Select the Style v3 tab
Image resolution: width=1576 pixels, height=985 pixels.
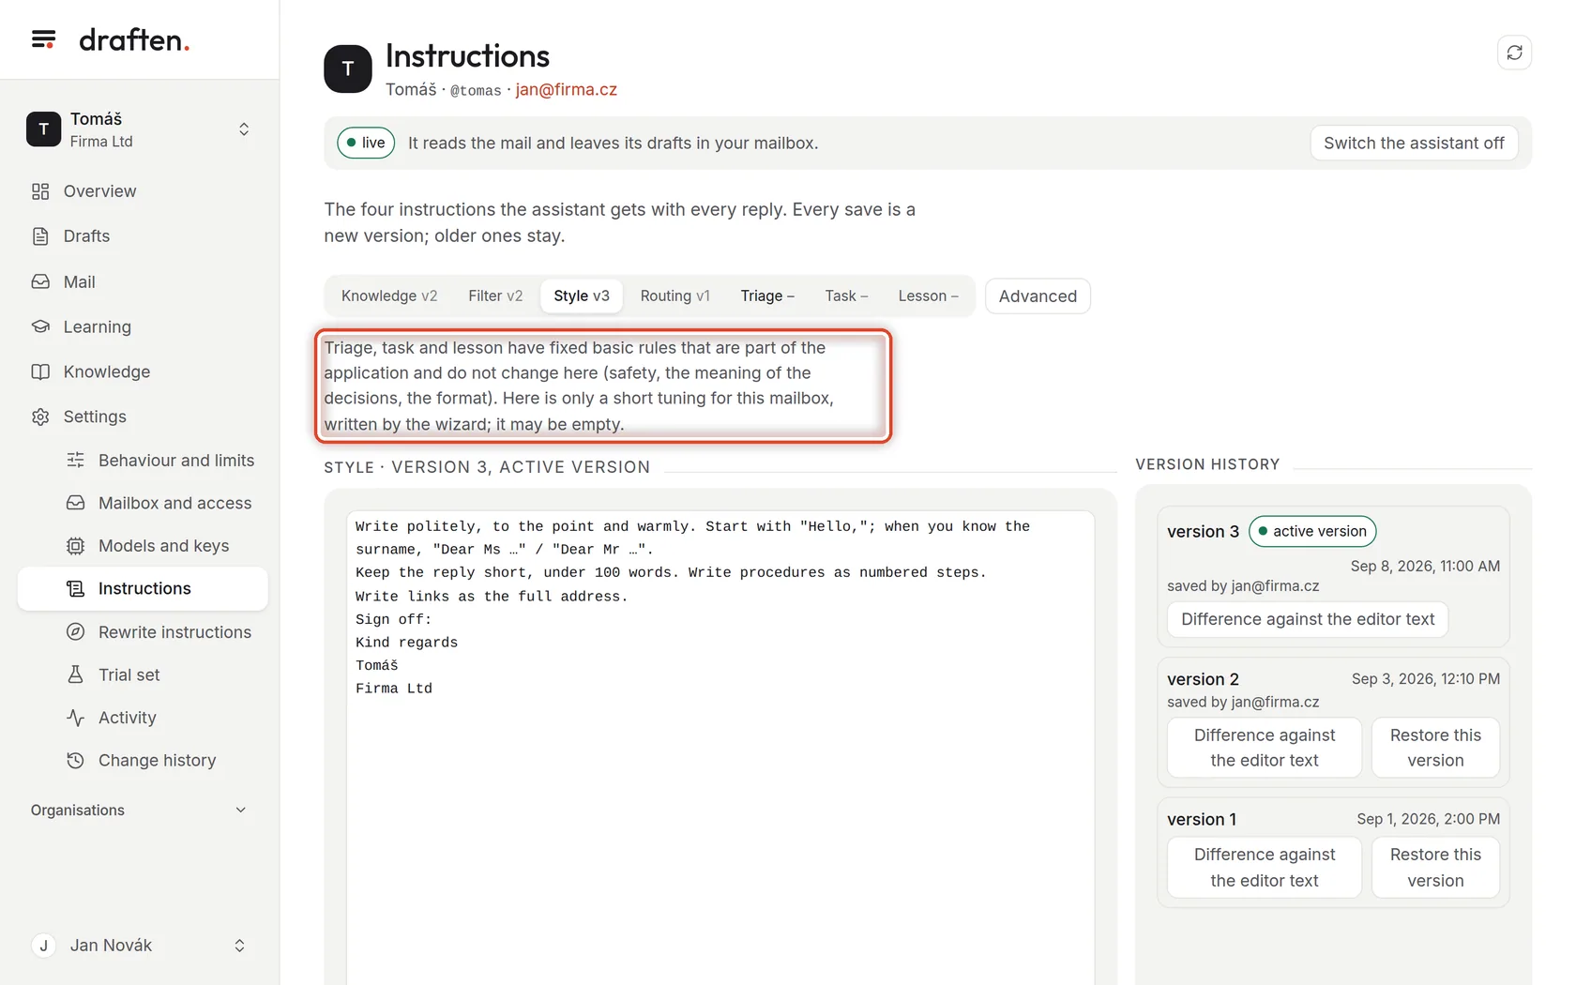coord(582,295)
